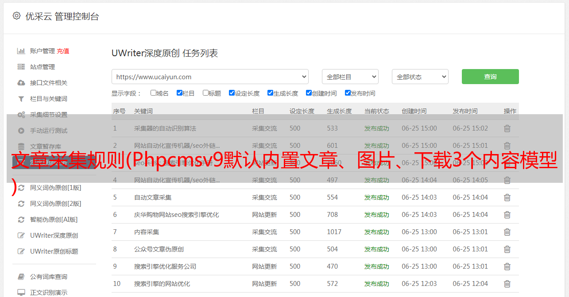Click keyword 庆华购物网站seo搜索引擎优化
The height and width of the screenshot is (297, 569).
(x=177, y=215)
